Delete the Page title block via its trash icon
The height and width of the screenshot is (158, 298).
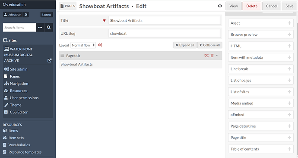[x=212, y=55]
